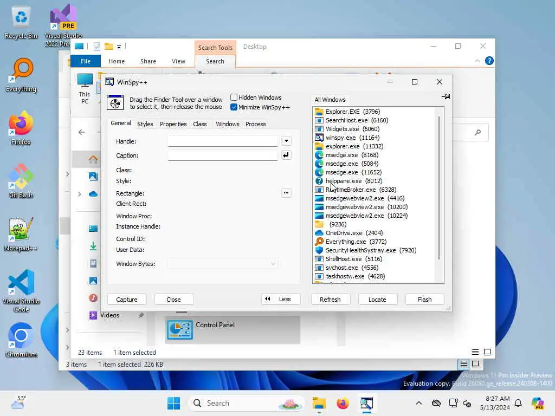Select the Chromium desktop shortcut
This screenshot has height=416, width=555.
pyautogui.click(x=21, y=340)
